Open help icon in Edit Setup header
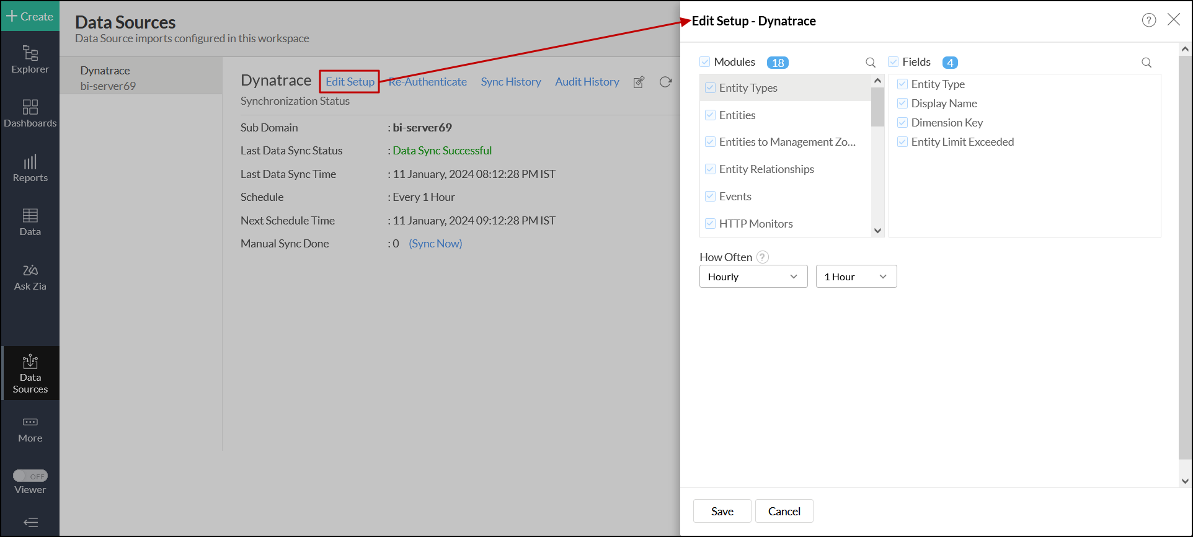Viewport: 1193px width, 537px height. (x=1148, y=20)
